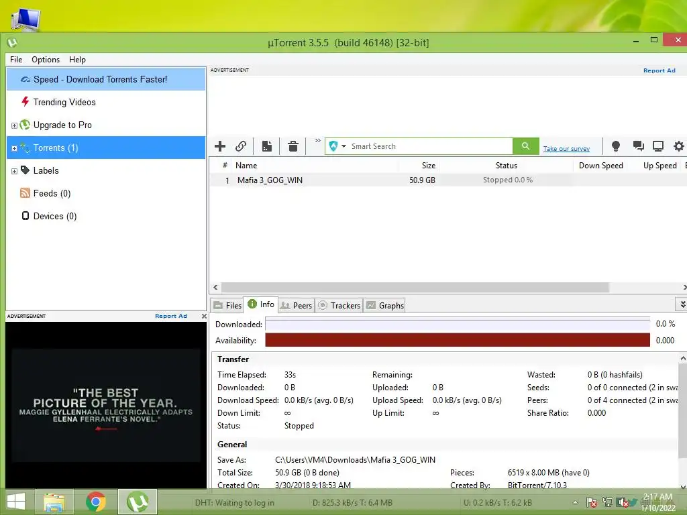Click the Remove Torrent trash icon
Screen dimensions: 687x515
click(293, 146)
